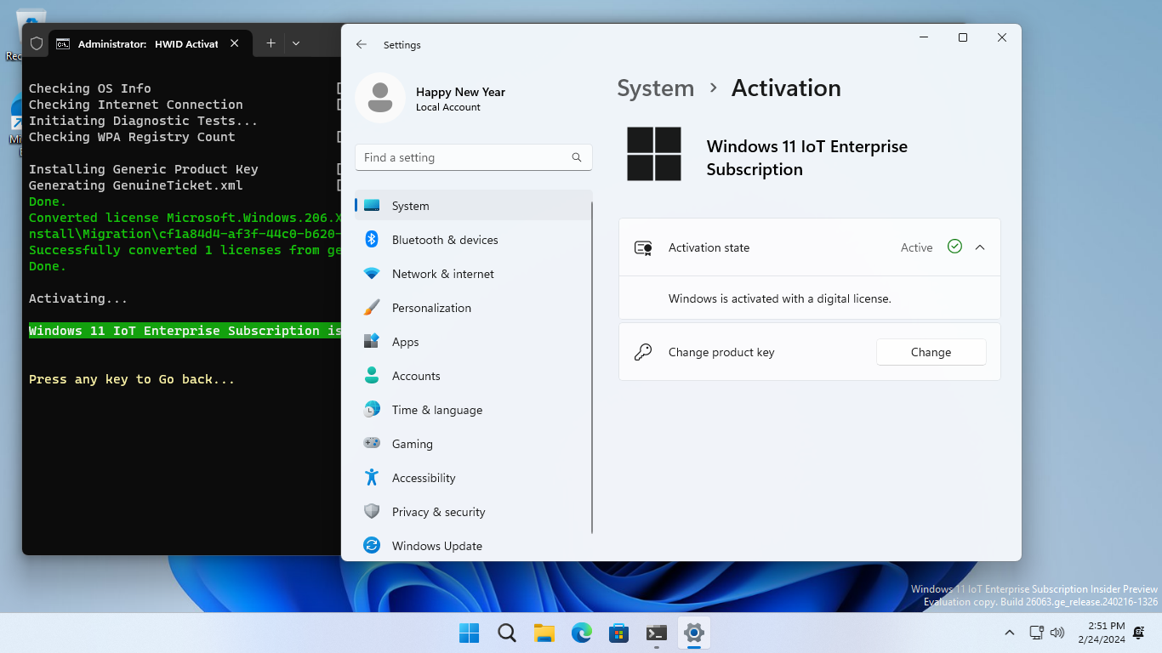Click the Change product key button

point(931,352)
